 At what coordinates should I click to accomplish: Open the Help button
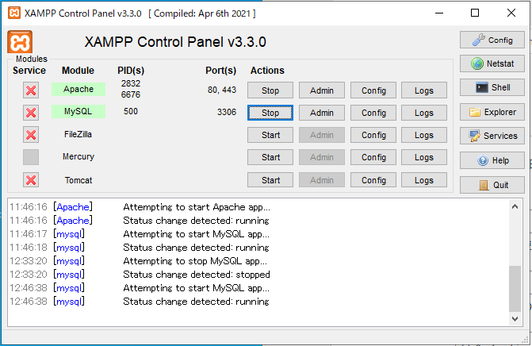coord(492,160)
